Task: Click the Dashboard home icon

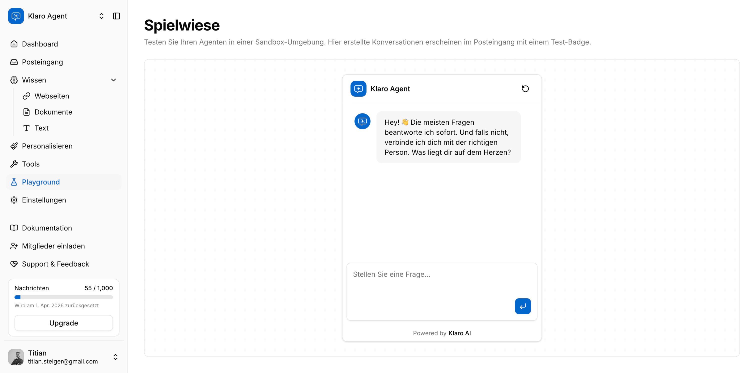Action: coord(14,44)
